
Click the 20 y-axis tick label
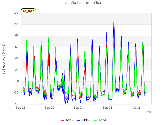coord(17,70)
